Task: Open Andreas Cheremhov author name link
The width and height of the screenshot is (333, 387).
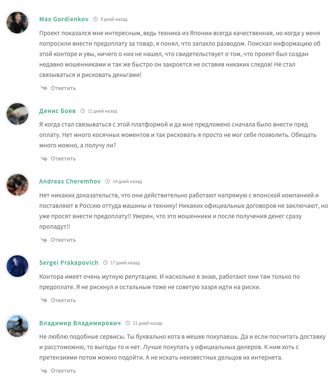Action: coord(70,181)
